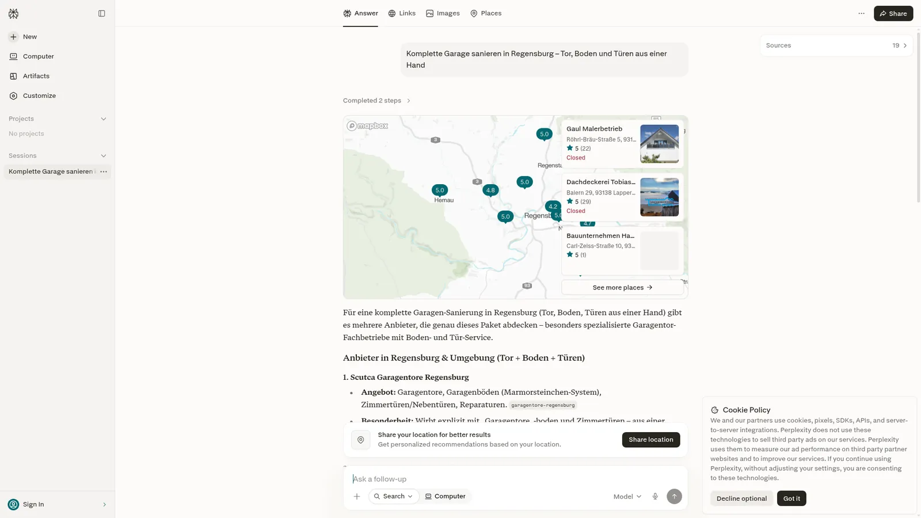
Task: Focus the 'Ask a follow-up' input field
Action: 515,479
